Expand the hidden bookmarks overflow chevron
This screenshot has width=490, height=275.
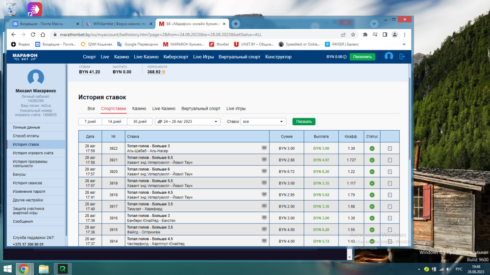tap(404, 44)
